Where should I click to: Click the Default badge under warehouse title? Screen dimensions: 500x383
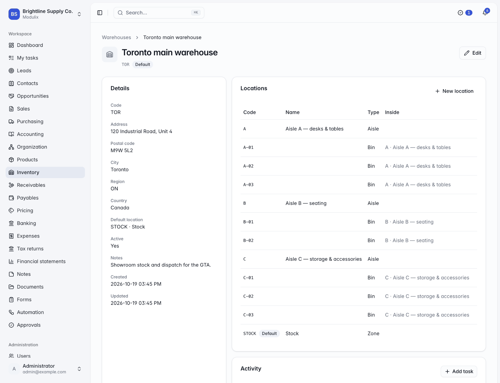[x=143, y=64]
